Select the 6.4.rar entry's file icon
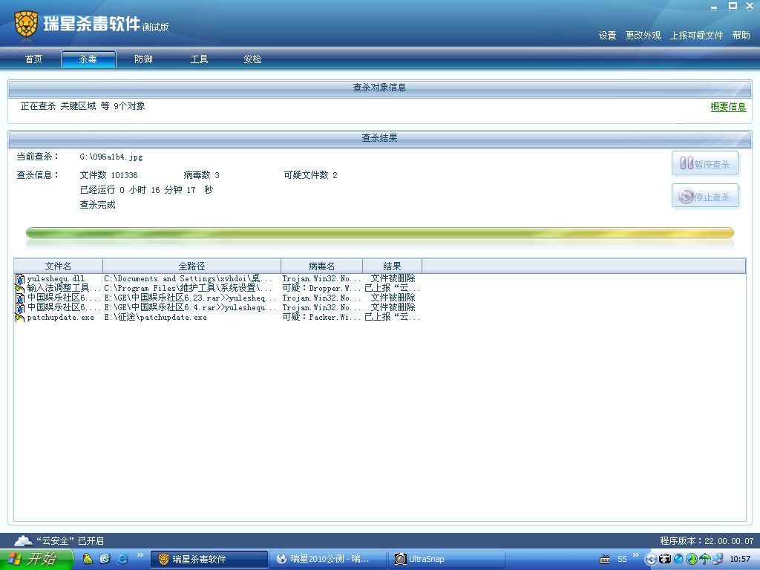 click(x=20, y=308)
